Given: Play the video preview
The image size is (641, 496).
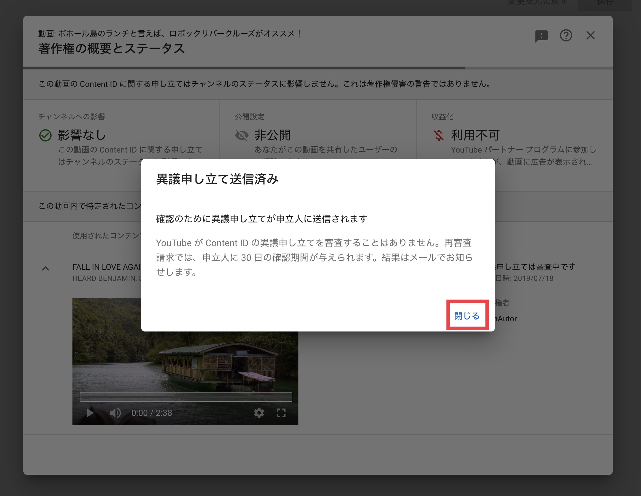Looking at the screenshot, I should click(x=90, y=413).
